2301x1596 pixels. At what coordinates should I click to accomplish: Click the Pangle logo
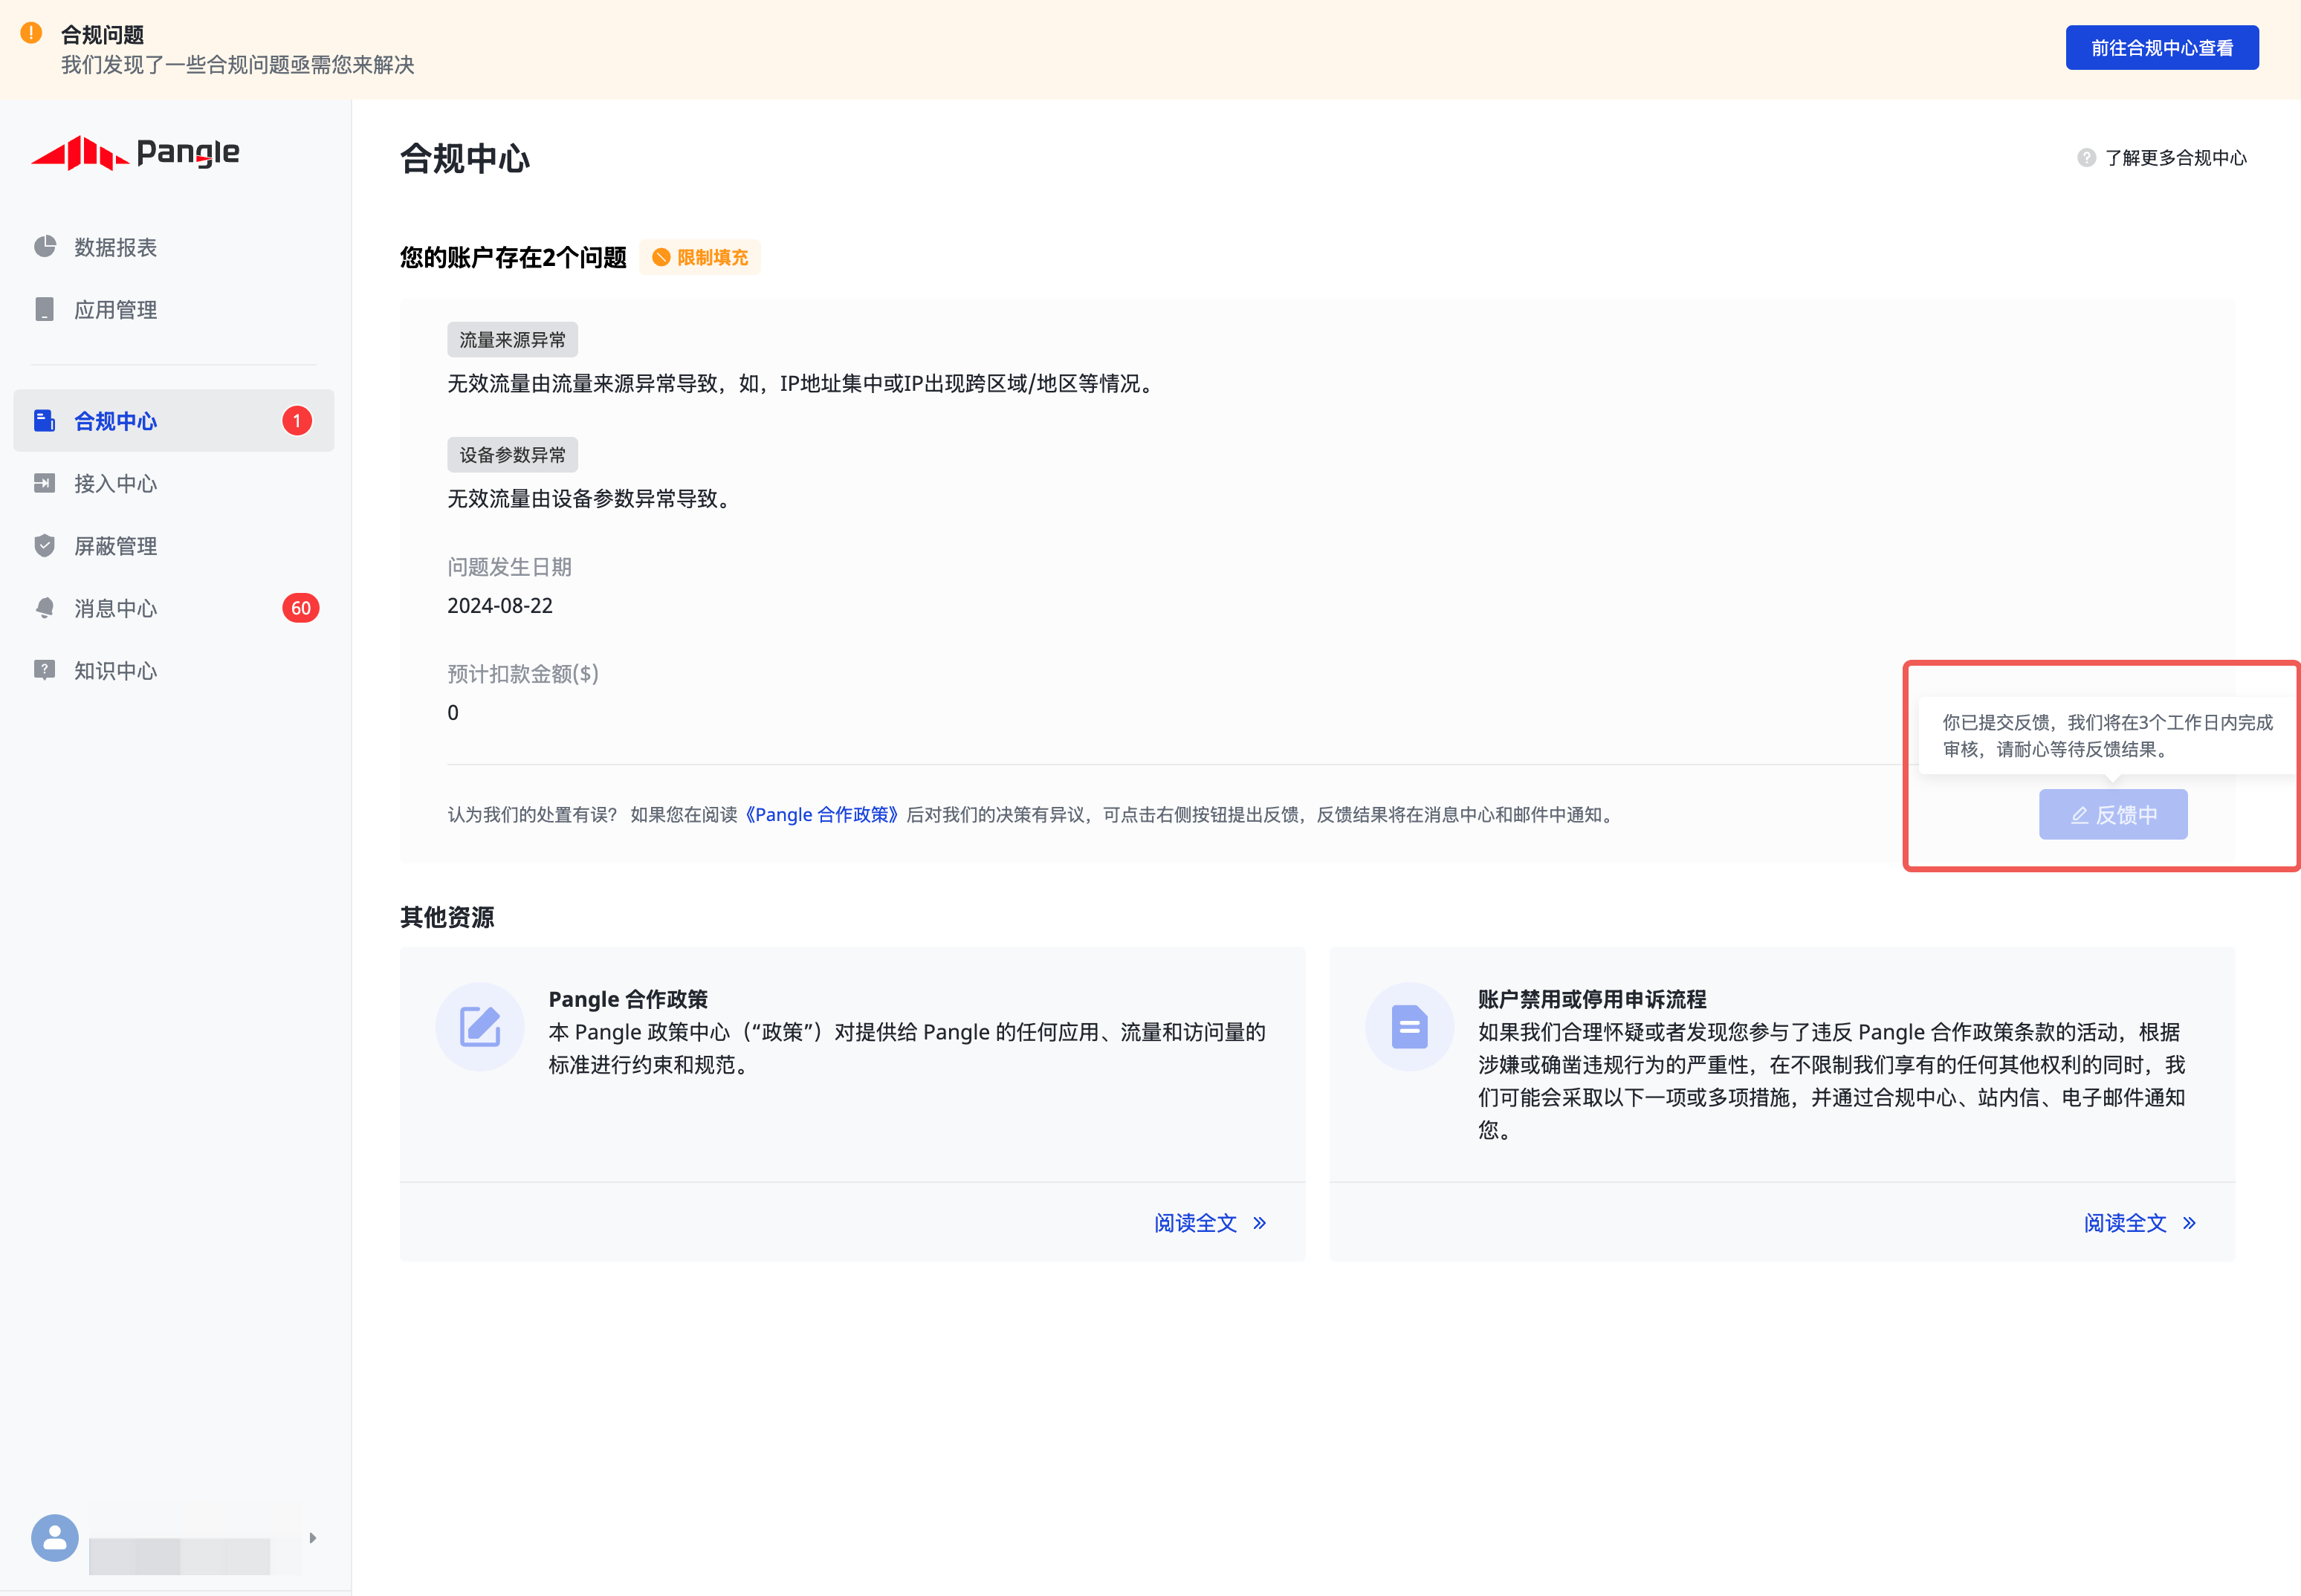[x=135, y=153]
